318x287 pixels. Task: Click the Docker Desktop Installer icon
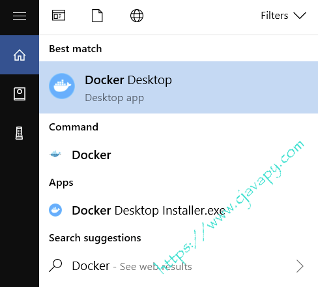click(55, 210)
